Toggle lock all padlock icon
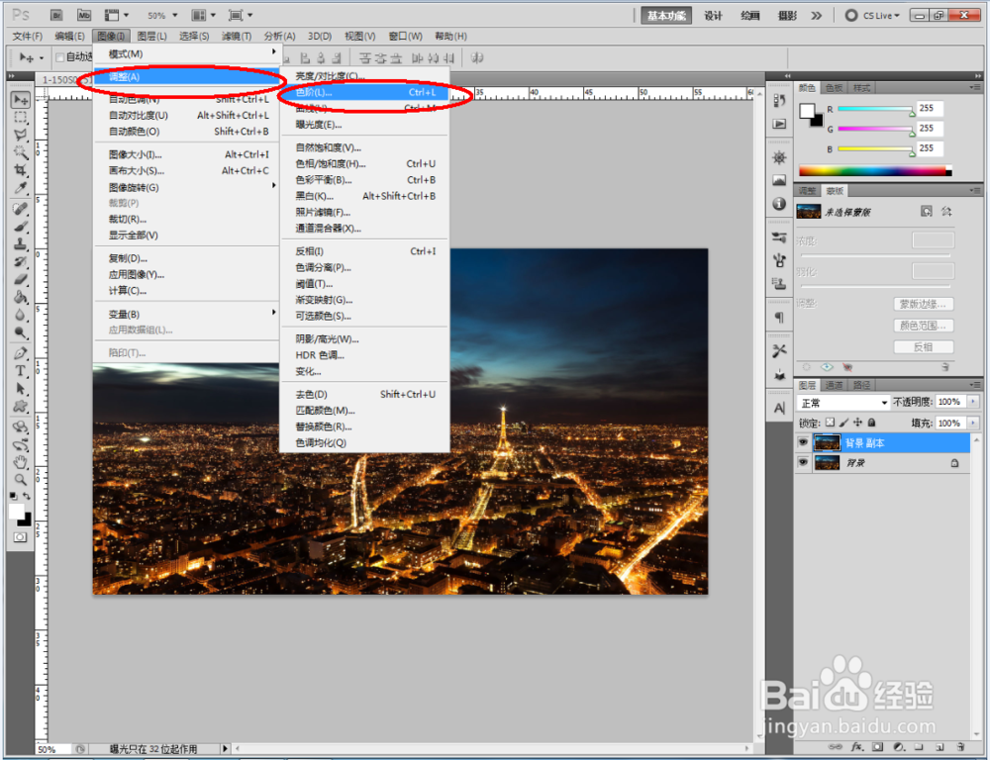This screenshot has width=990, height=760. pos(872,423)
